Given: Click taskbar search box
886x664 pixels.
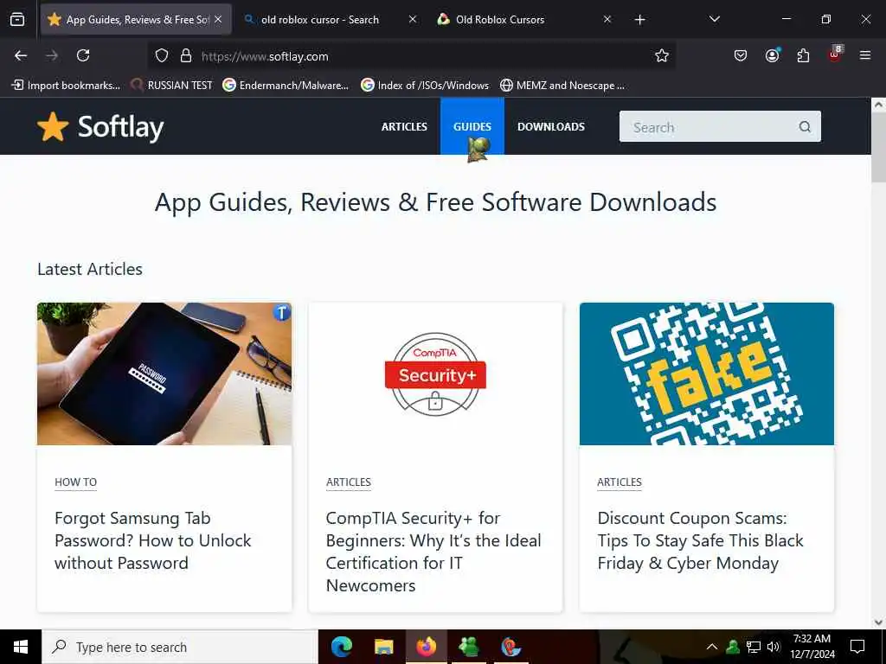Looking at the screenshot, I should coord(180,647).
